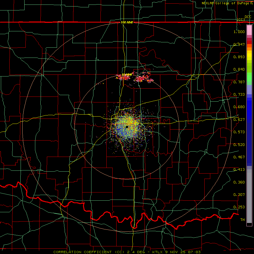Click the 100 NMI range ring label
The width and height of the screenshot is (254, 254).
[x=127, y=22]
